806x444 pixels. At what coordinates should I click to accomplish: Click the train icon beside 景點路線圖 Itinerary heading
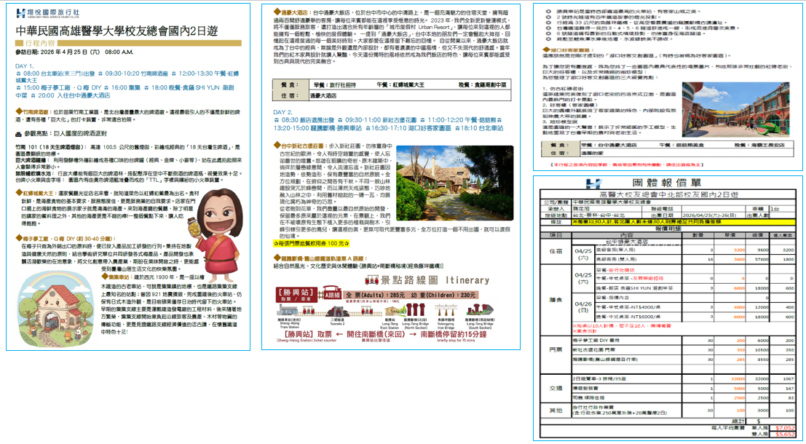371,280
